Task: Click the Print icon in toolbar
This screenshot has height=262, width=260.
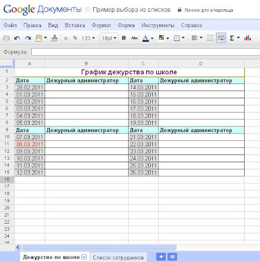Action: tap(6, 38)
